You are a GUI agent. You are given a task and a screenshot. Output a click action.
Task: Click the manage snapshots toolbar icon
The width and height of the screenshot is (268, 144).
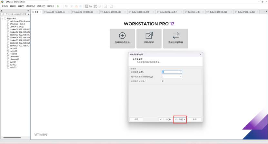81,6
